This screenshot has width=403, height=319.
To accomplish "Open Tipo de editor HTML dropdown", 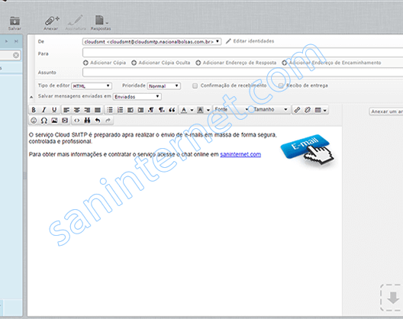I will (92, 85).
